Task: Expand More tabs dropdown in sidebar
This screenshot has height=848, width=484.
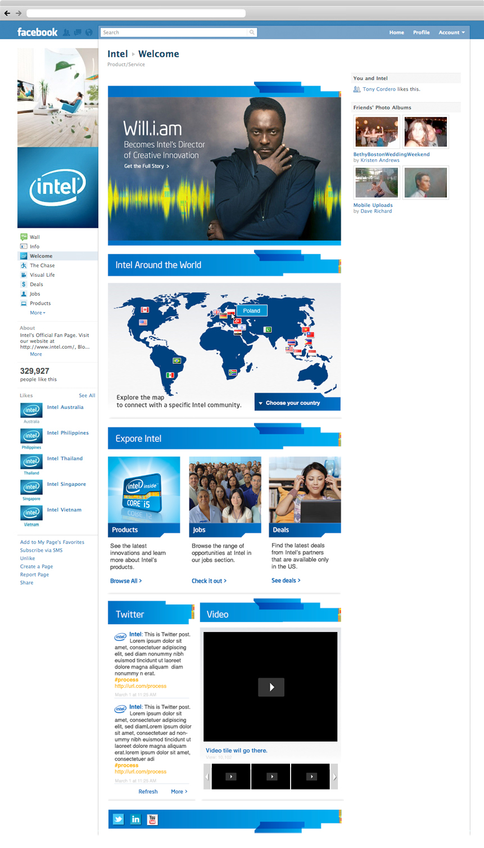Action: (38, 313)
